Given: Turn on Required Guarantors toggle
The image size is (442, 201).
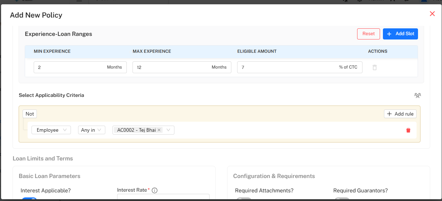Looking at the screenshot, I should coord(342,199).
